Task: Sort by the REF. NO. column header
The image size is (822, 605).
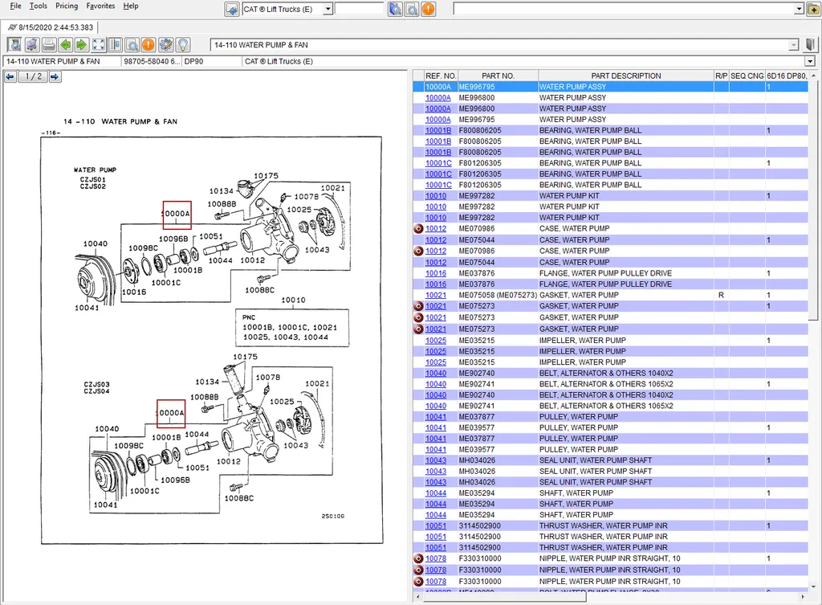Action: [441, 76]
